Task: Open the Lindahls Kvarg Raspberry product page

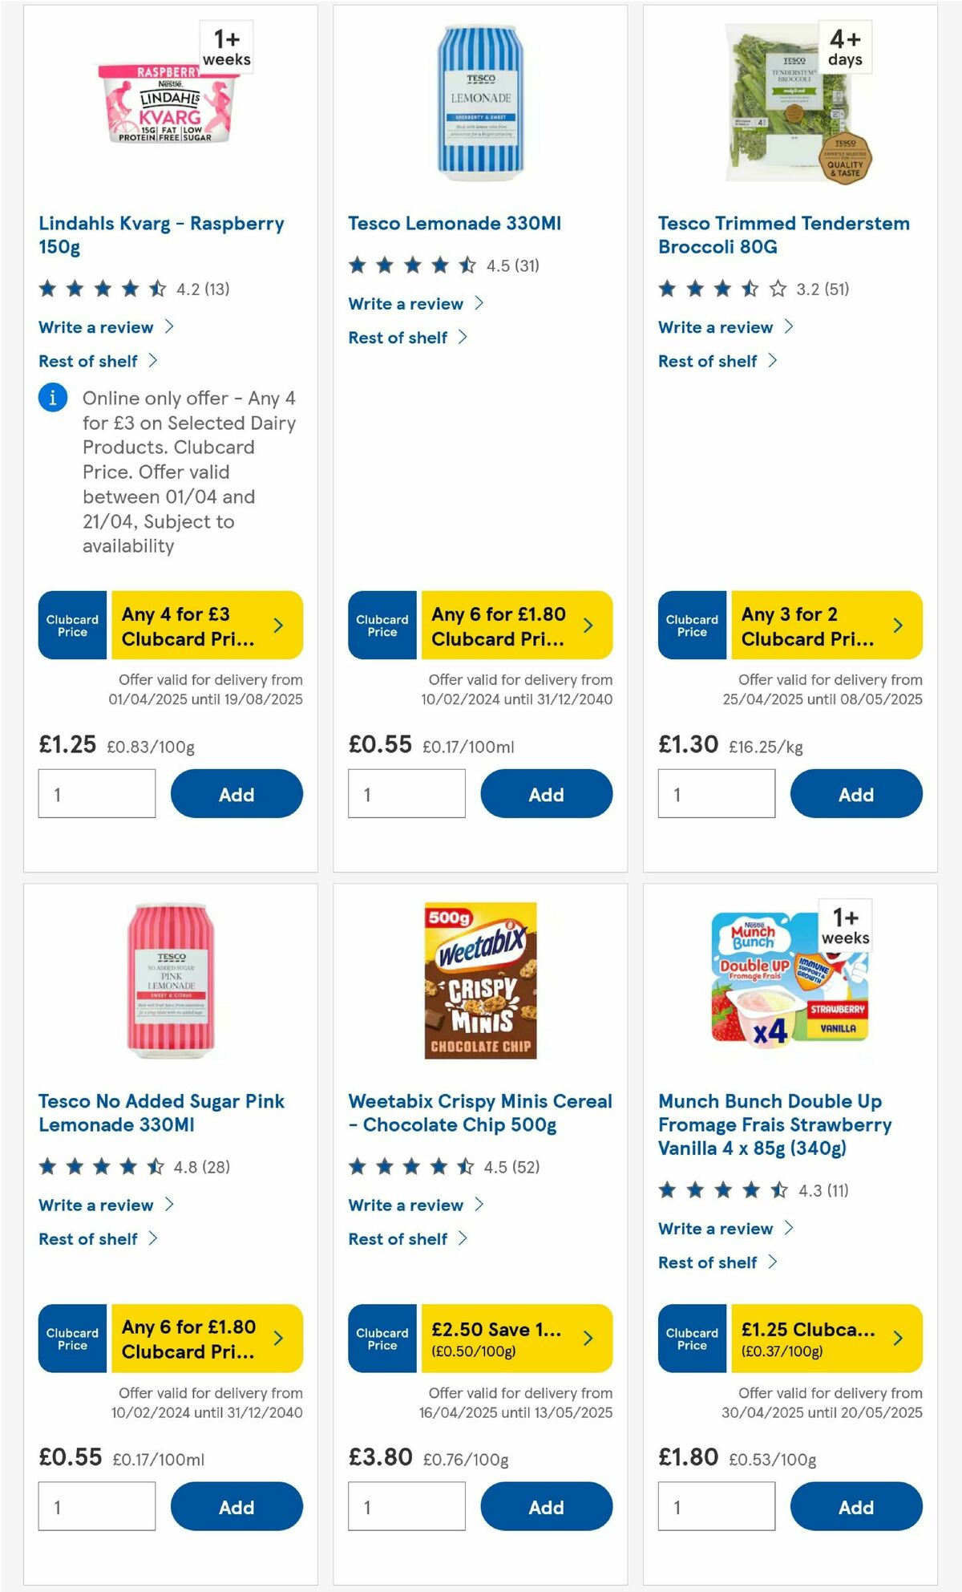Action: [160, 235]
